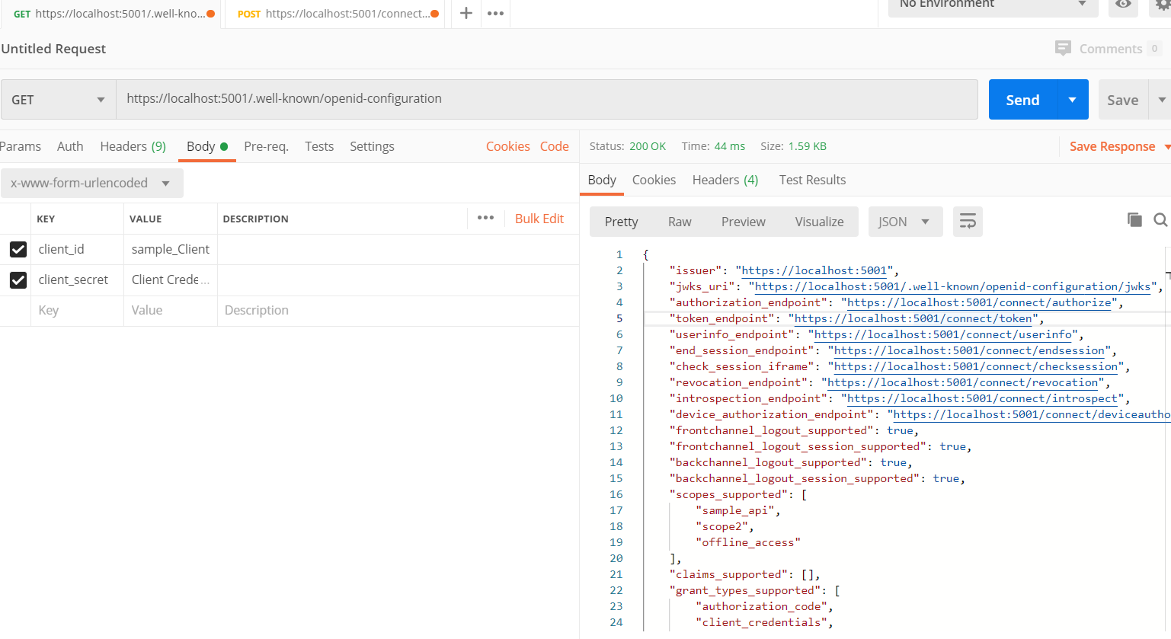
Task: Switch response view to Raw
Action: click(x=680, y=222)
